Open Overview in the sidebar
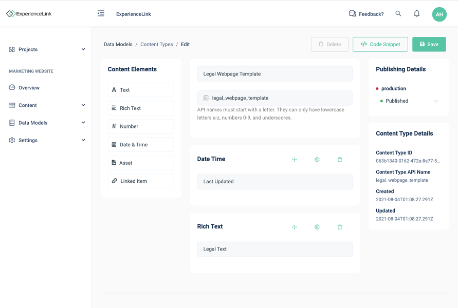The width and height of the screenshot is (458, 308). pyautogui.click(x=29, y=88)
